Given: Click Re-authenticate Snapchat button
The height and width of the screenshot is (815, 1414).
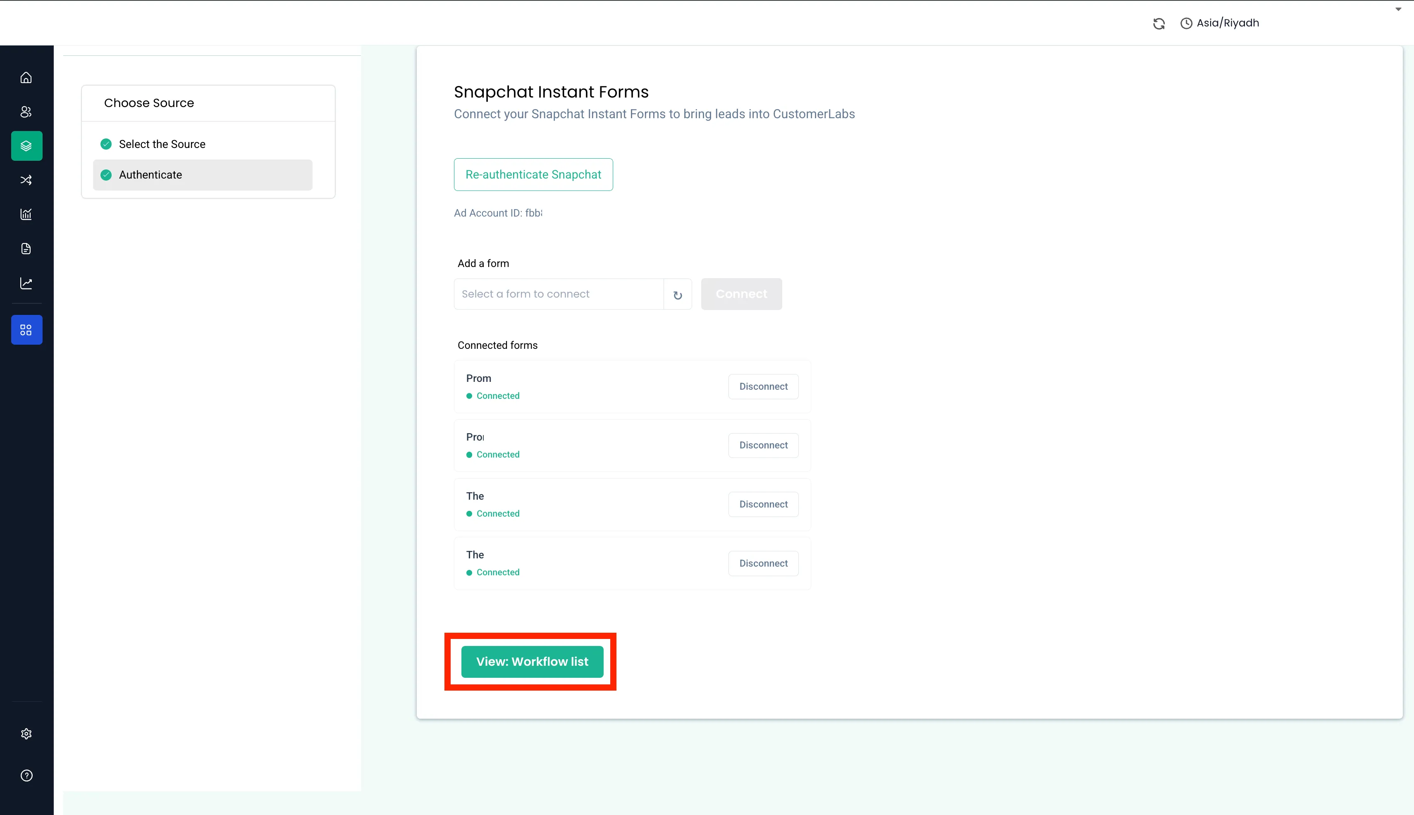Looking at the screenshot, I should (533, 175).
